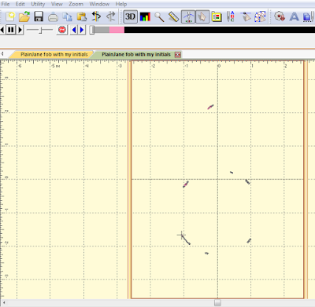
Task: Open the color bars thread palette icon
Action: pyautogui.click(x=145, y=17)
